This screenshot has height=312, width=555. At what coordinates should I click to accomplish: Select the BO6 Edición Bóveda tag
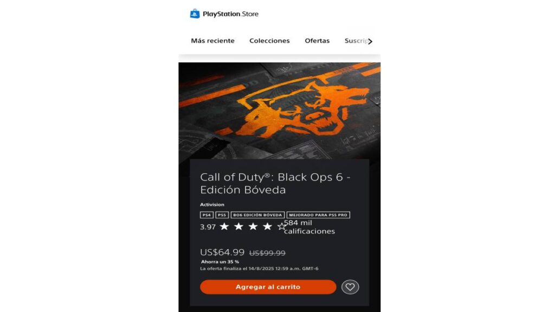tap(257, 214)
